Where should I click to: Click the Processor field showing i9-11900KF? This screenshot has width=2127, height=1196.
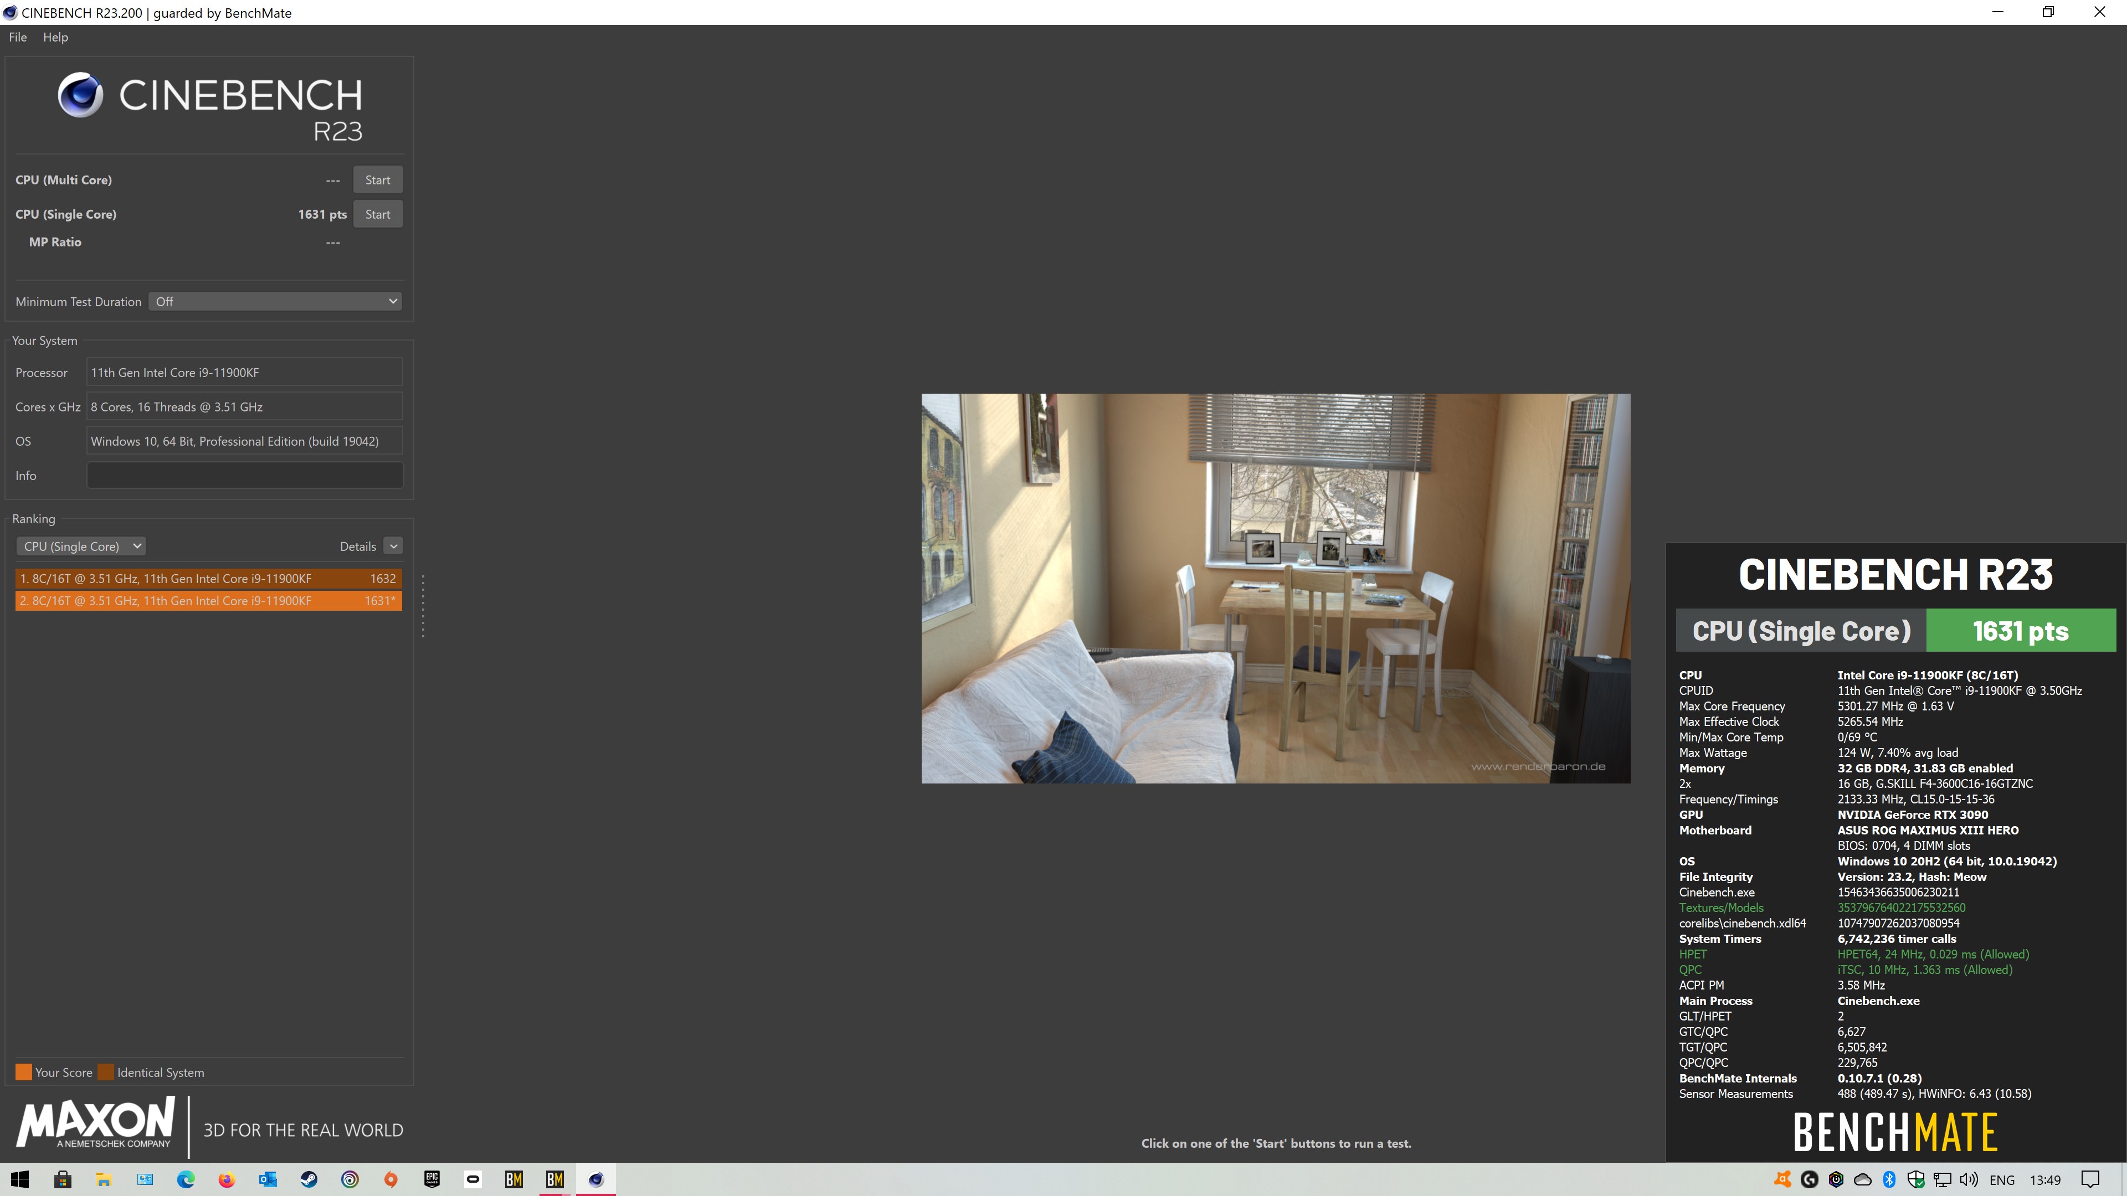[x=244, y=372]
